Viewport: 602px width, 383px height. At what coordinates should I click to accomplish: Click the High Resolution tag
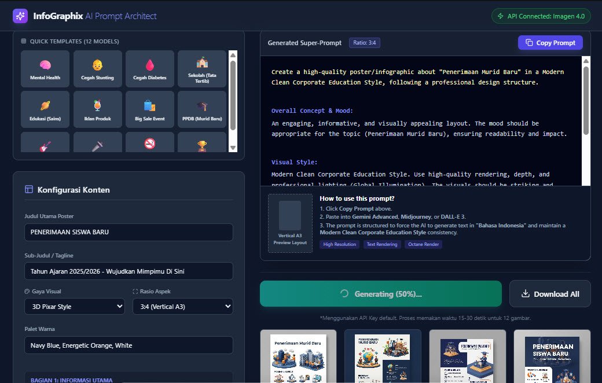click(x=339, y=245)
